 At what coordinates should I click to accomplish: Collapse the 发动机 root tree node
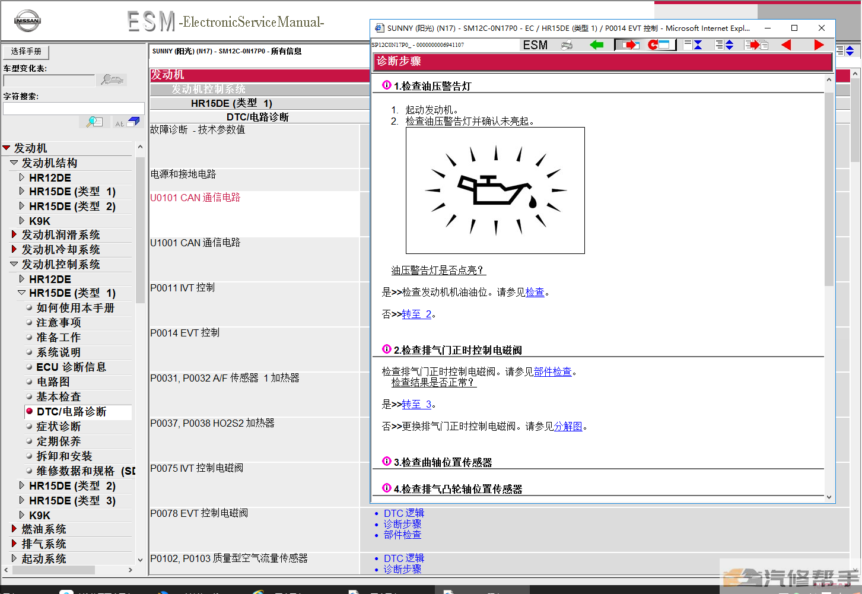click(7, 148)
